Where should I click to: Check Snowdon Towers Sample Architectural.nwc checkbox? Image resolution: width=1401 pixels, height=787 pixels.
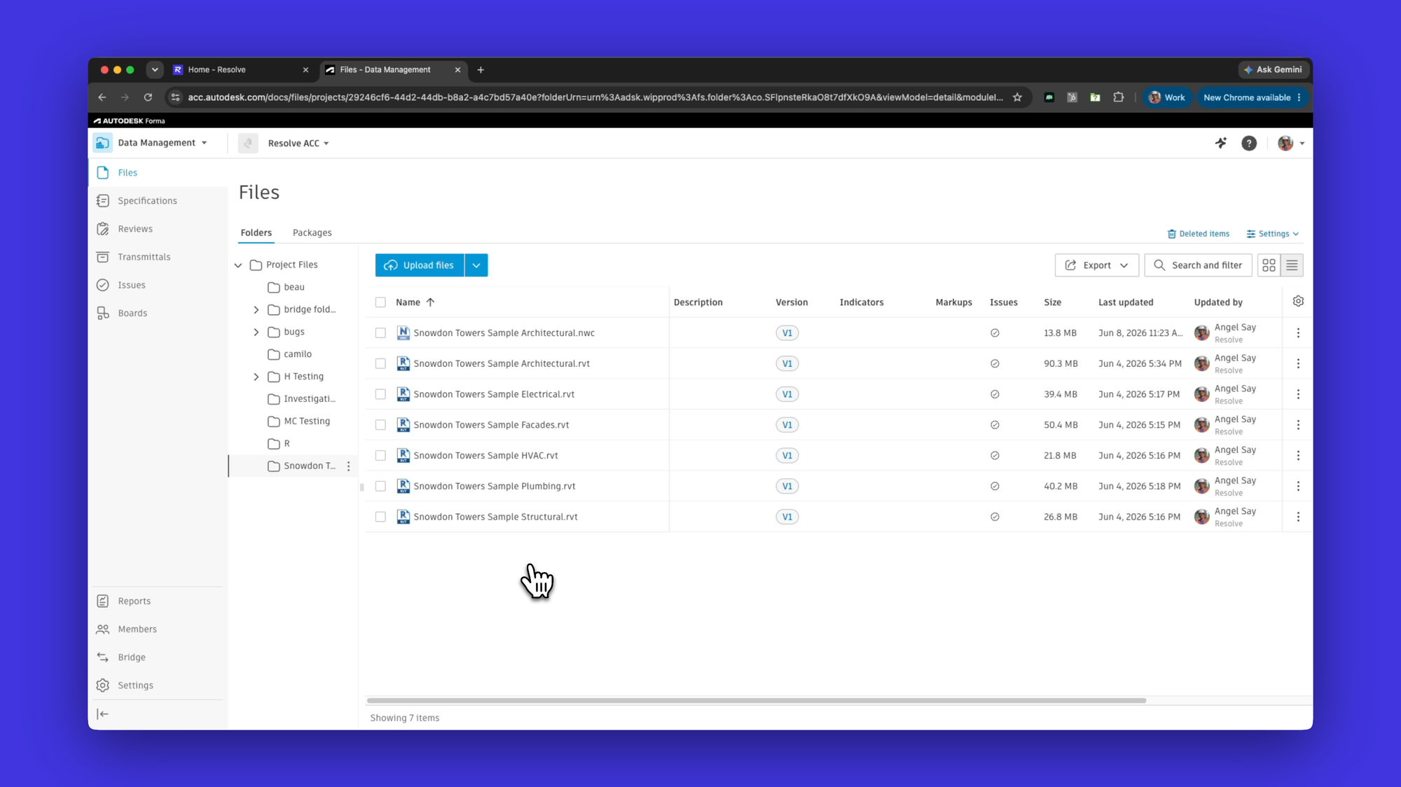click(380, 333)
